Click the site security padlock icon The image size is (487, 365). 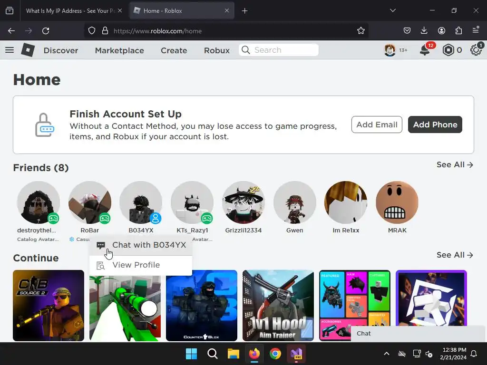coord(105,31)
